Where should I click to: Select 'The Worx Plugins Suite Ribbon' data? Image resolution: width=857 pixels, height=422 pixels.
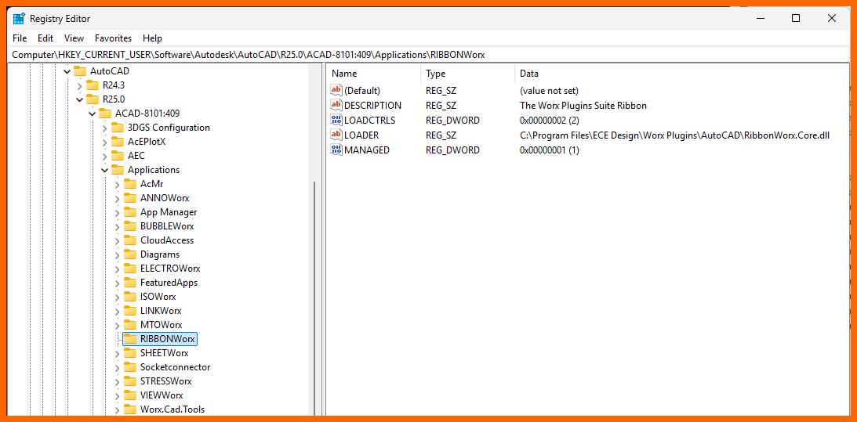pos(583,106)
